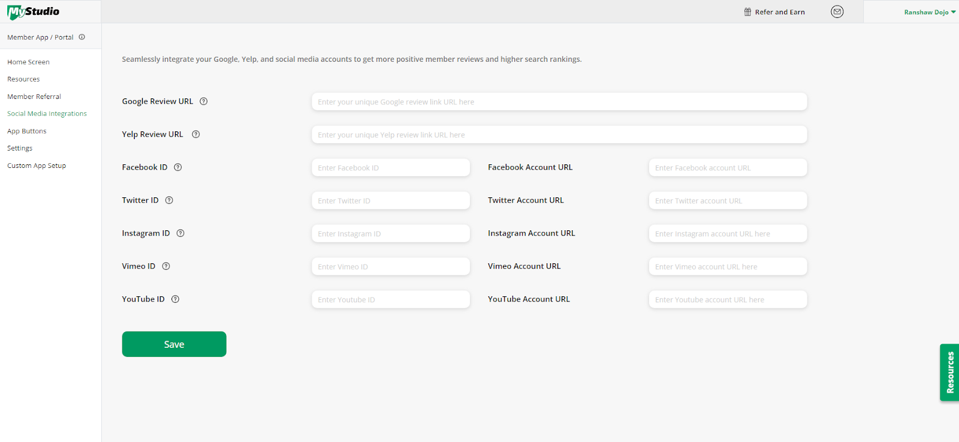Click the Yelp Review URL label
Screen dimensions: 959x442
[152, 134]
